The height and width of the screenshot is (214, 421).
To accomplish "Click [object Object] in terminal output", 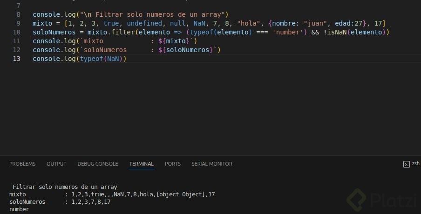I will click(181, 194).
